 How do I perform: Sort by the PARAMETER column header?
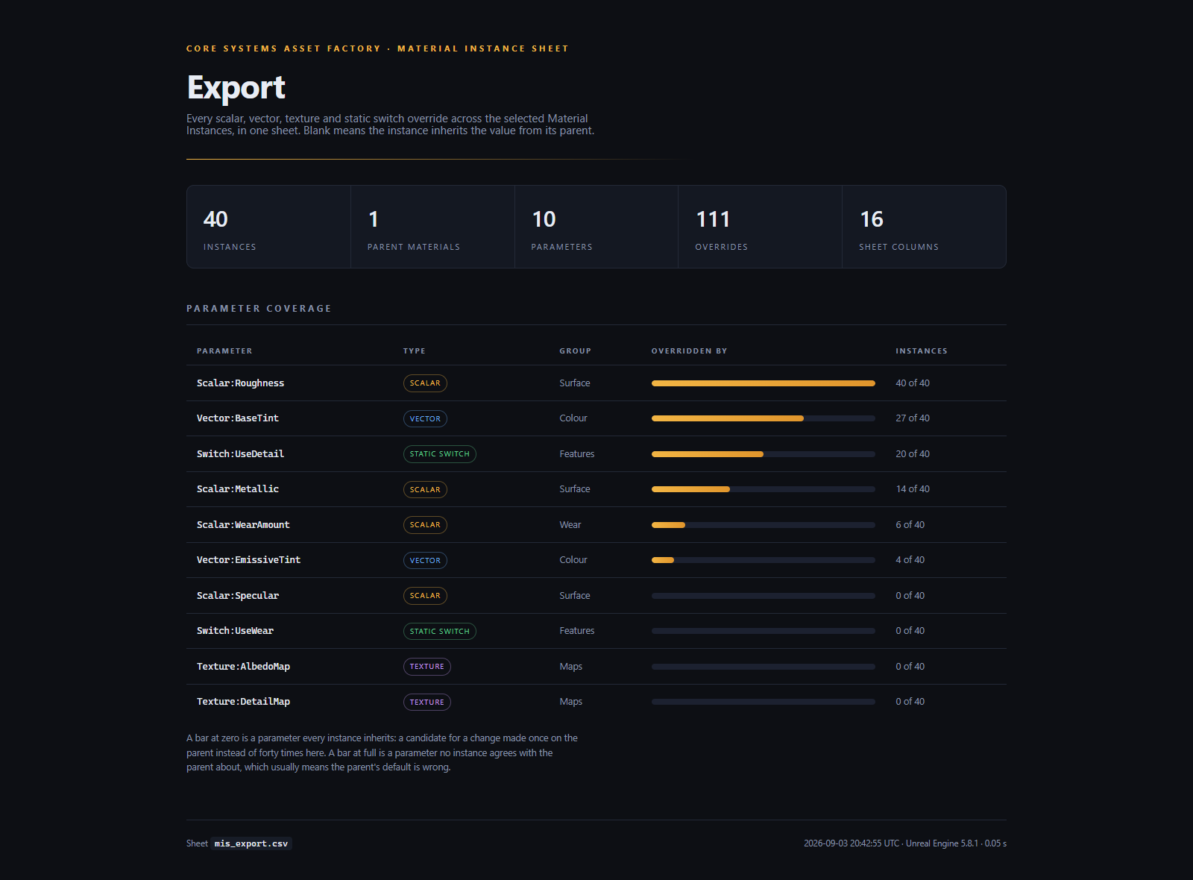224,351
